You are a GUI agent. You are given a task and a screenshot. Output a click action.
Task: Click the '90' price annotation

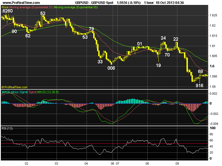tap(14, 31)
